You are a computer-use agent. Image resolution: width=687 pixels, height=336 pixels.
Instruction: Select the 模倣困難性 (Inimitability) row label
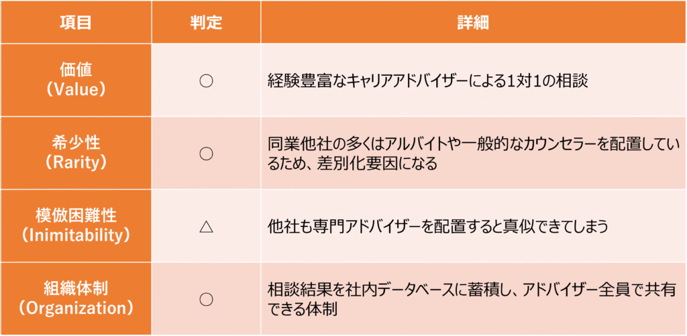[x=76, y=225]
